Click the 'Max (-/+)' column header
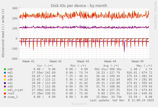The height and width of the screenshot is (107, 158). click(144, 66)
